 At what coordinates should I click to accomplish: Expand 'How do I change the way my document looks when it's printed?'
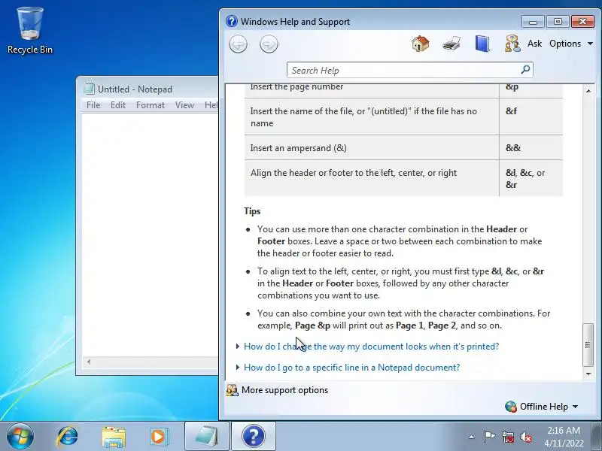click(371, 347)
